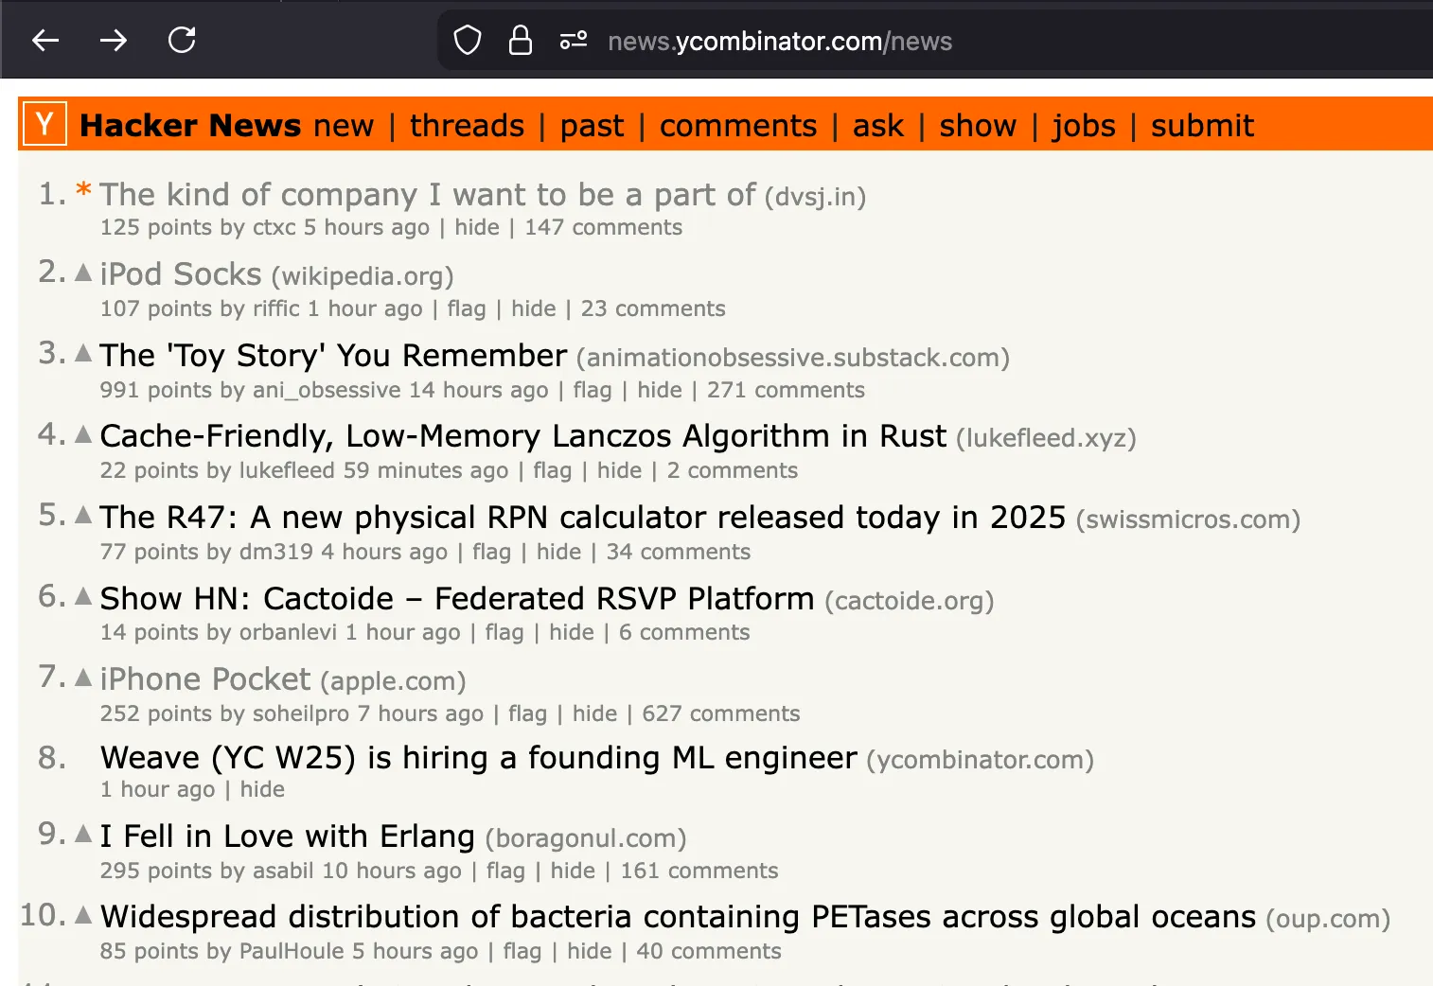Viewport: 1433px width, 986px height.
Task: Click the apple.com domain link
Action: (x=393, y=681)
